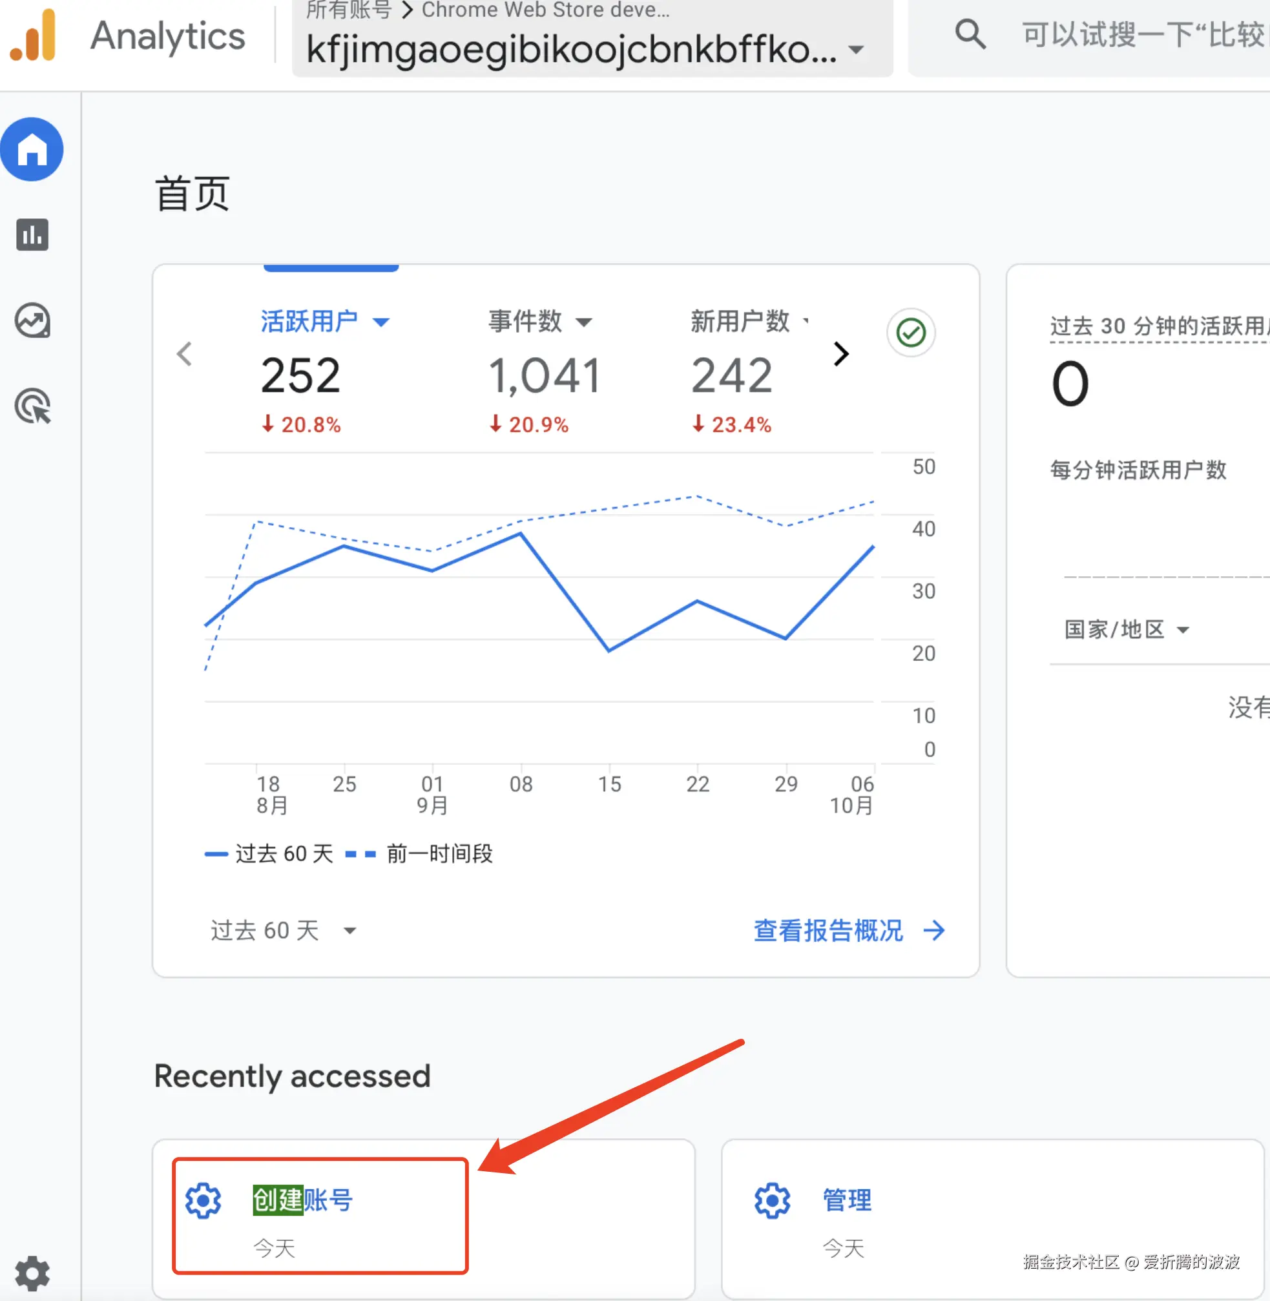Click the 23.4% decrease indicator
This screenshot has width=1270, height=1301.
tap(731, 424)
